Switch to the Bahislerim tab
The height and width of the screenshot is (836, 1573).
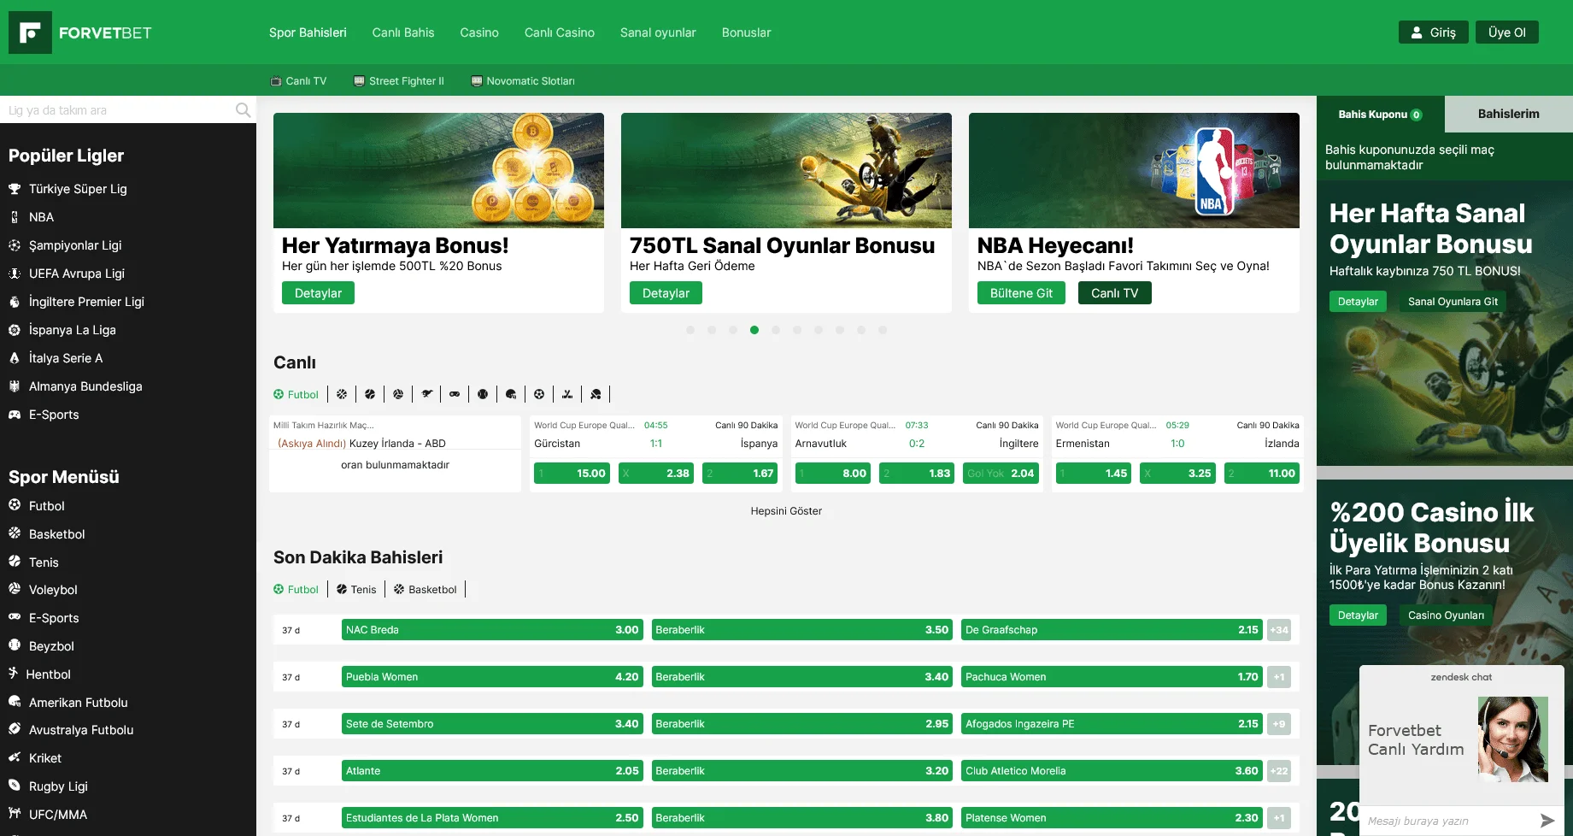1509,114
